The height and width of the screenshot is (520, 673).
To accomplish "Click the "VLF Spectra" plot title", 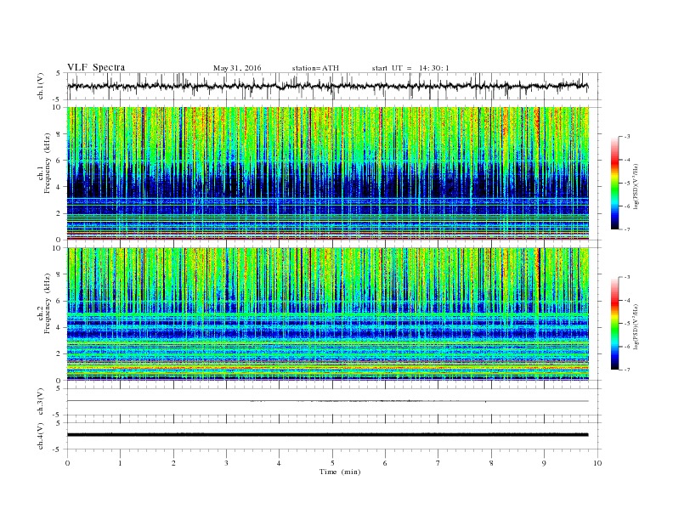I will [x=96, y=67].
